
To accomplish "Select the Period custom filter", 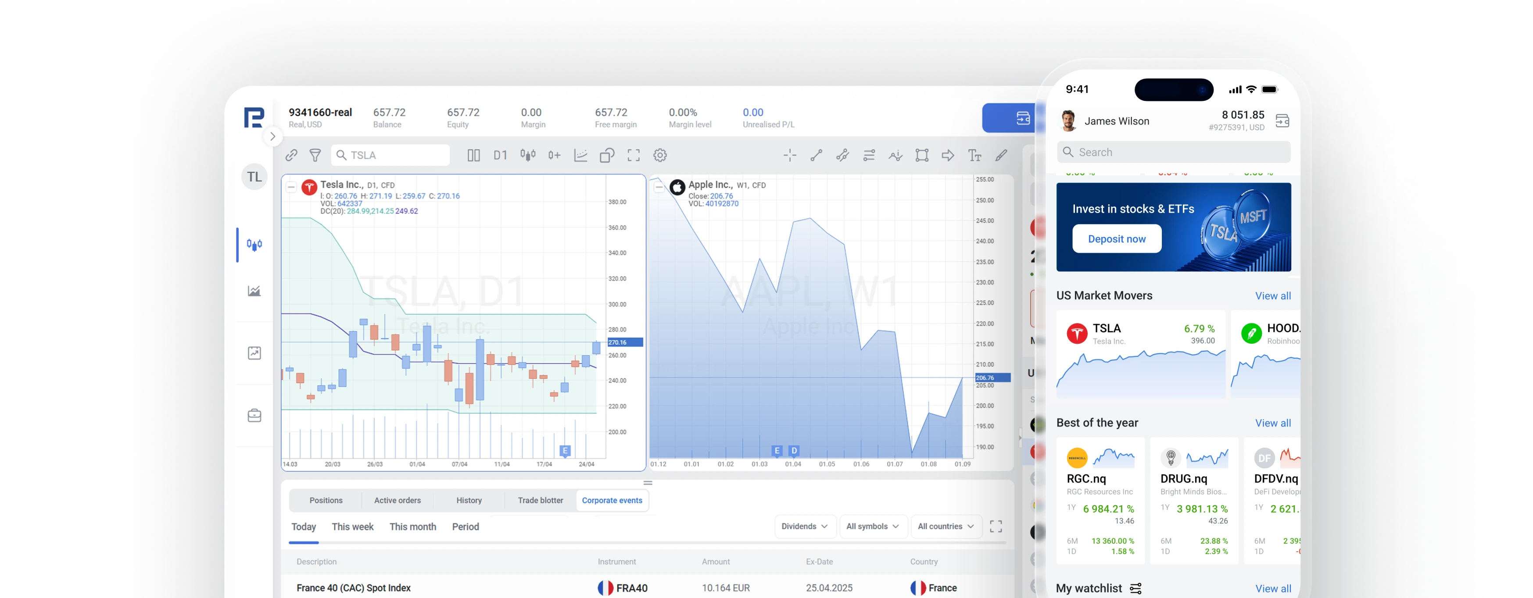I will click(466, 527).
